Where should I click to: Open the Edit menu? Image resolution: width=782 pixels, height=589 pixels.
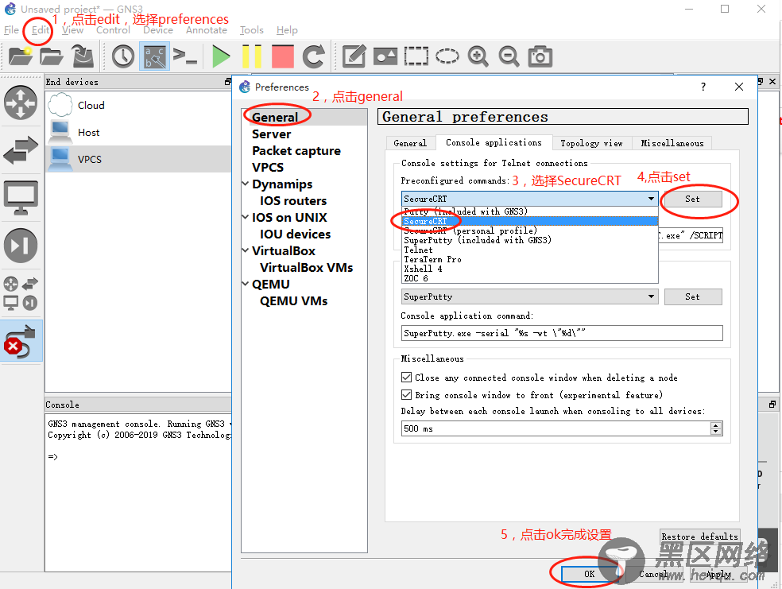point(41,30)
